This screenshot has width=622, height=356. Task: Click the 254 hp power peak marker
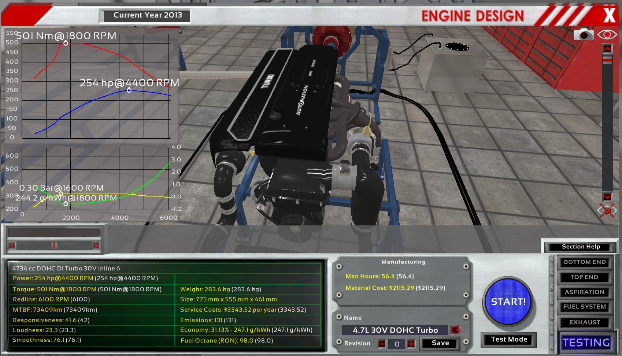[129, 90]
